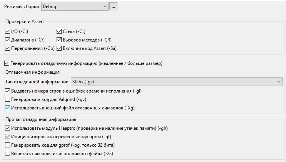The image size is (286, 162).
Task: Check Вырезать символы из исполнимого файла (-Xs)
Action: tap(7, 154)
